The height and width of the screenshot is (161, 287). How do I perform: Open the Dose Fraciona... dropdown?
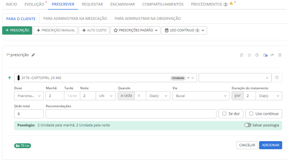point(29,96)
